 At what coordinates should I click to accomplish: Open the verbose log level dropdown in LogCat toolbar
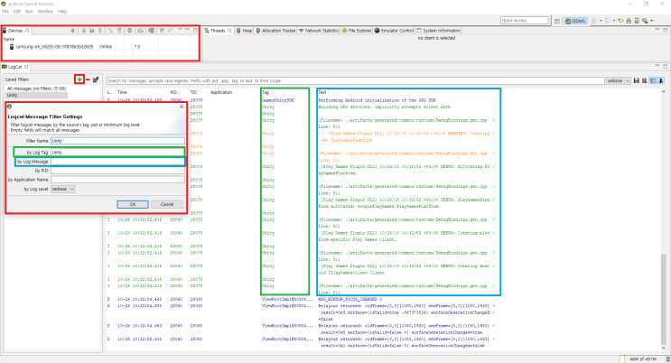pyautogui.click(x=619, y=80)
